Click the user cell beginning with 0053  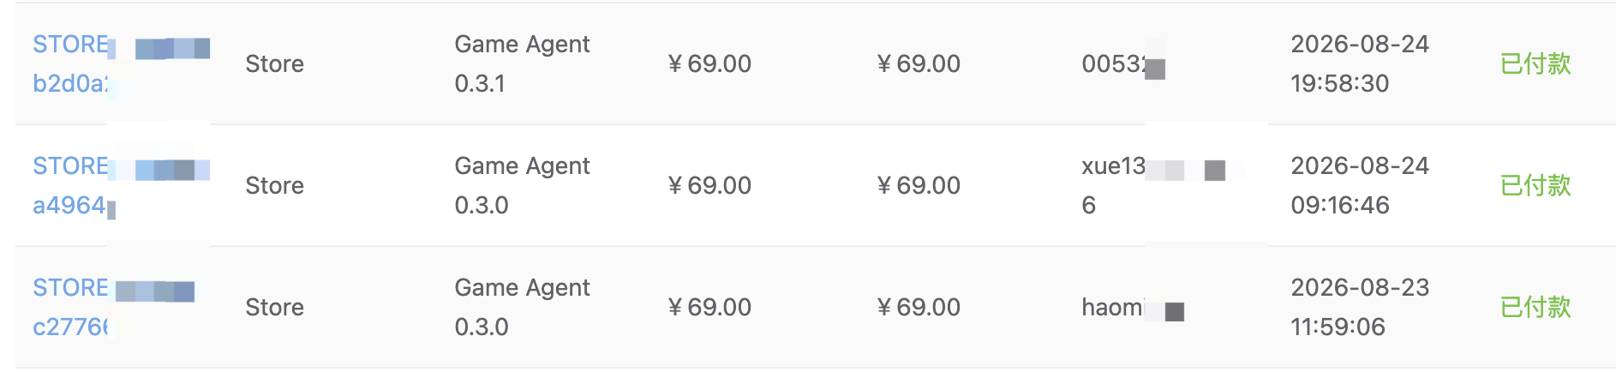point(1123,63)
